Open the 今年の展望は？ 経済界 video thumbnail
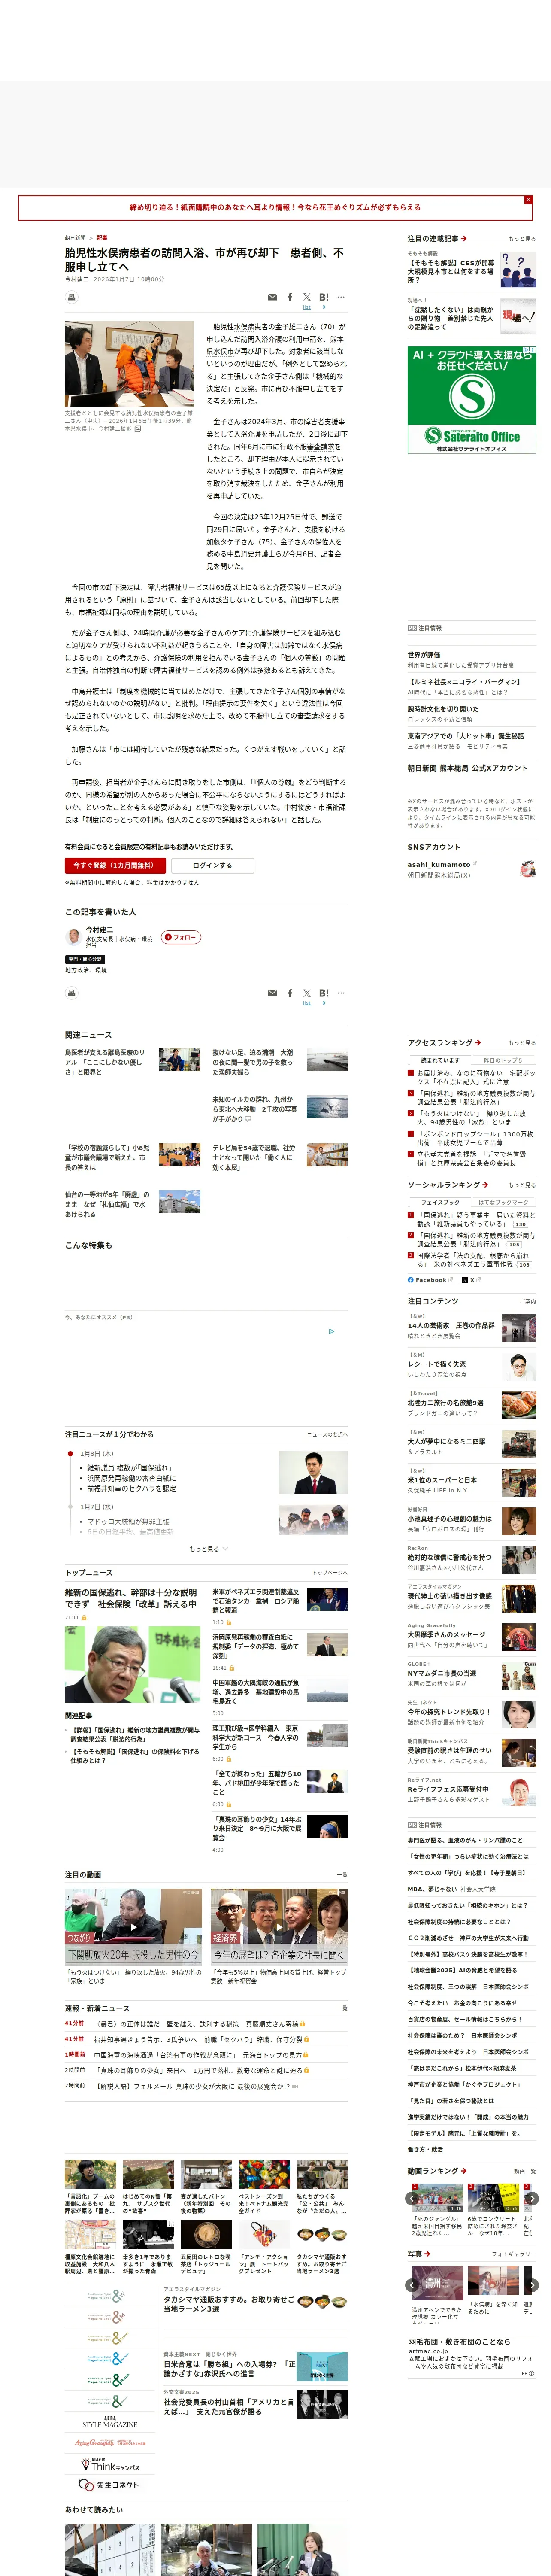This screenshot has width=551, height=2576. click(x=279, y=1927)
